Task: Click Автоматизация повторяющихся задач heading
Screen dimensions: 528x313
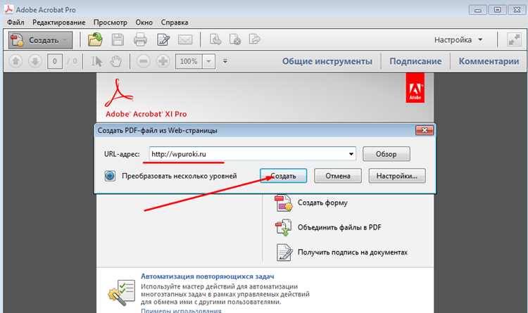Action: [x=208, y=276]
